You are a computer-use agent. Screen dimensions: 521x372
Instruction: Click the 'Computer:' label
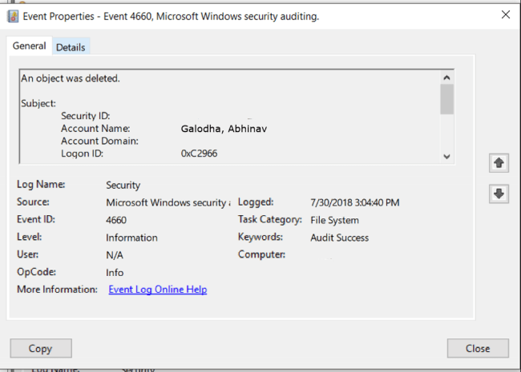tap(261, 254)
